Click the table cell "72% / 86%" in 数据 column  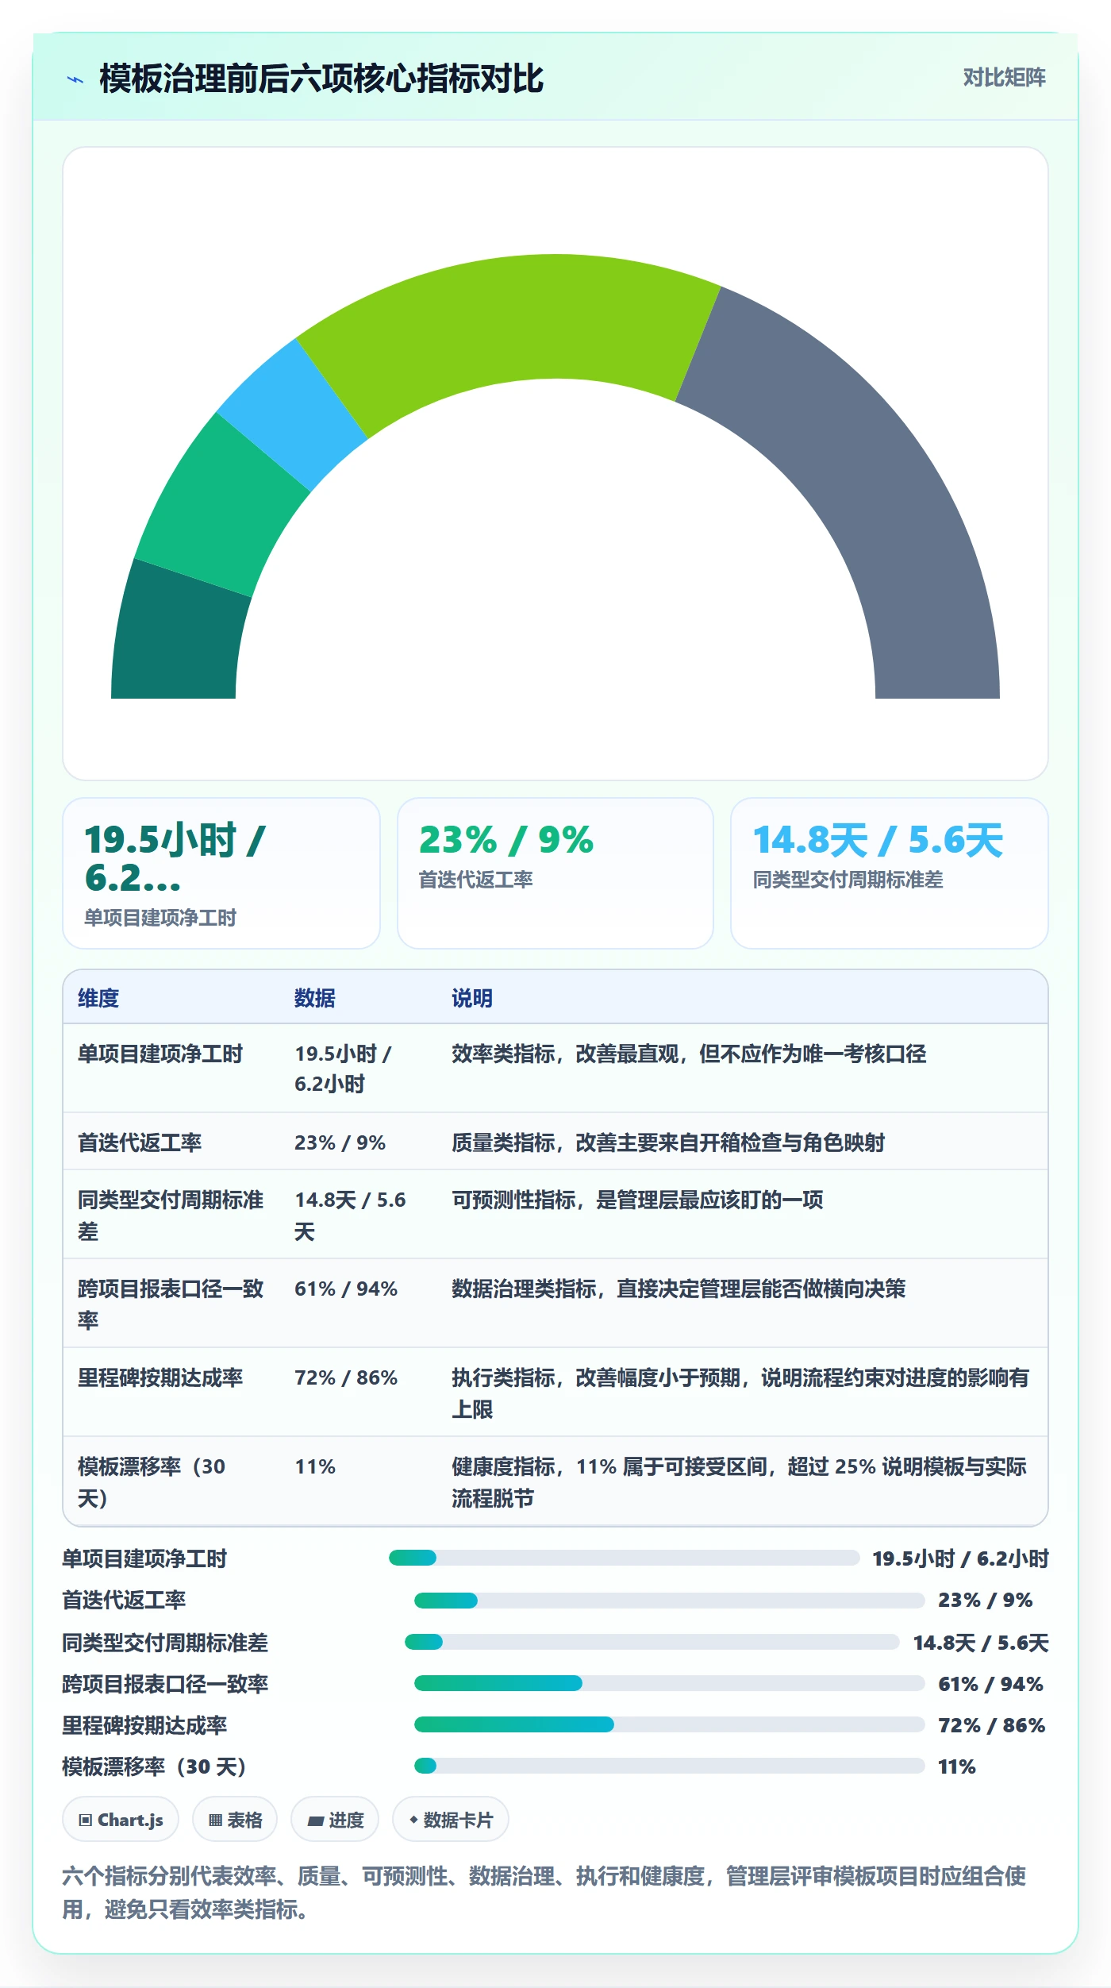tap(346, 1377)
